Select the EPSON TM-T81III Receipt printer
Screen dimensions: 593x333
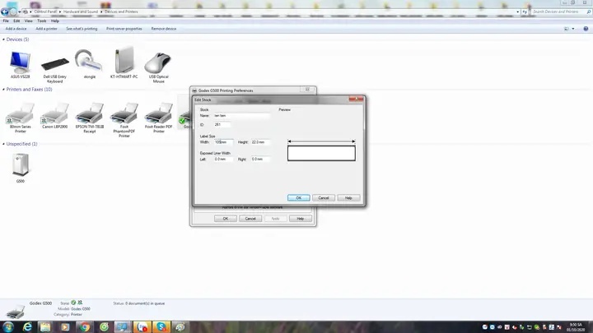pos(89,118)
